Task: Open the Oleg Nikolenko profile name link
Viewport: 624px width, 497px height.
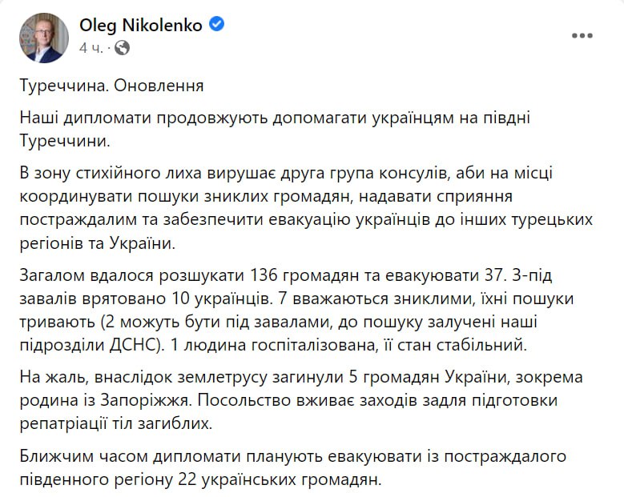Action: [141, 26]
